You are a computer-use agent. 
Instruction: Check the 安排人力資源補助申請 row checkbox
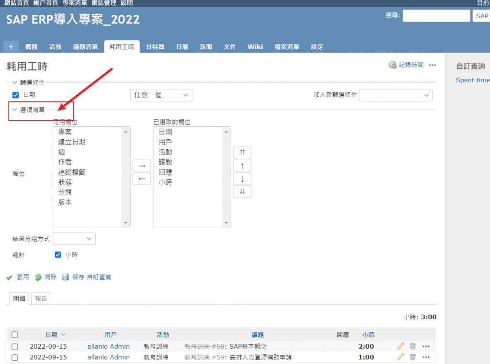tap(15, 357)
